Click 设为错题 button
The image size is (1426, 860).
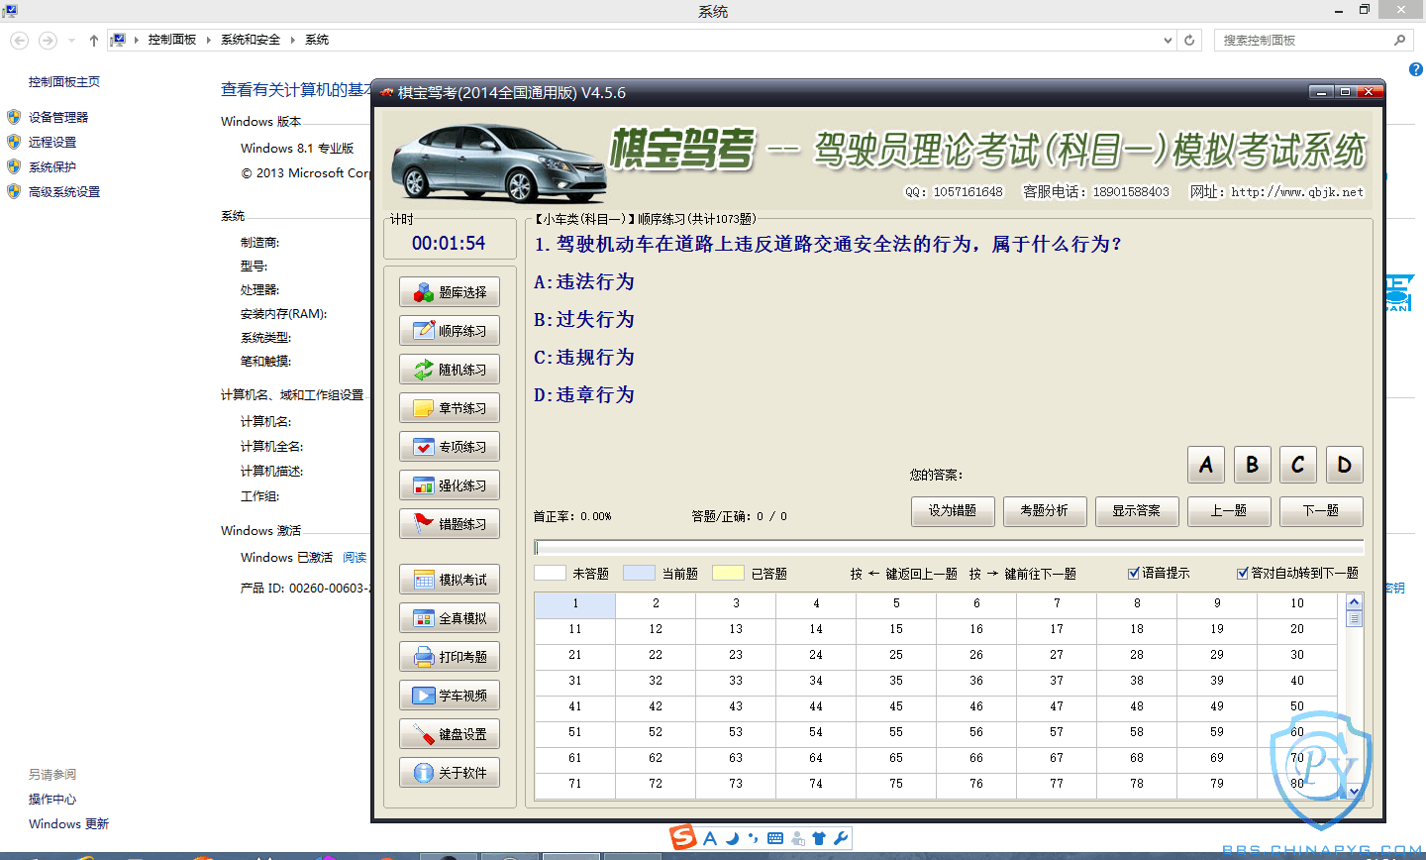click(953, 511)
